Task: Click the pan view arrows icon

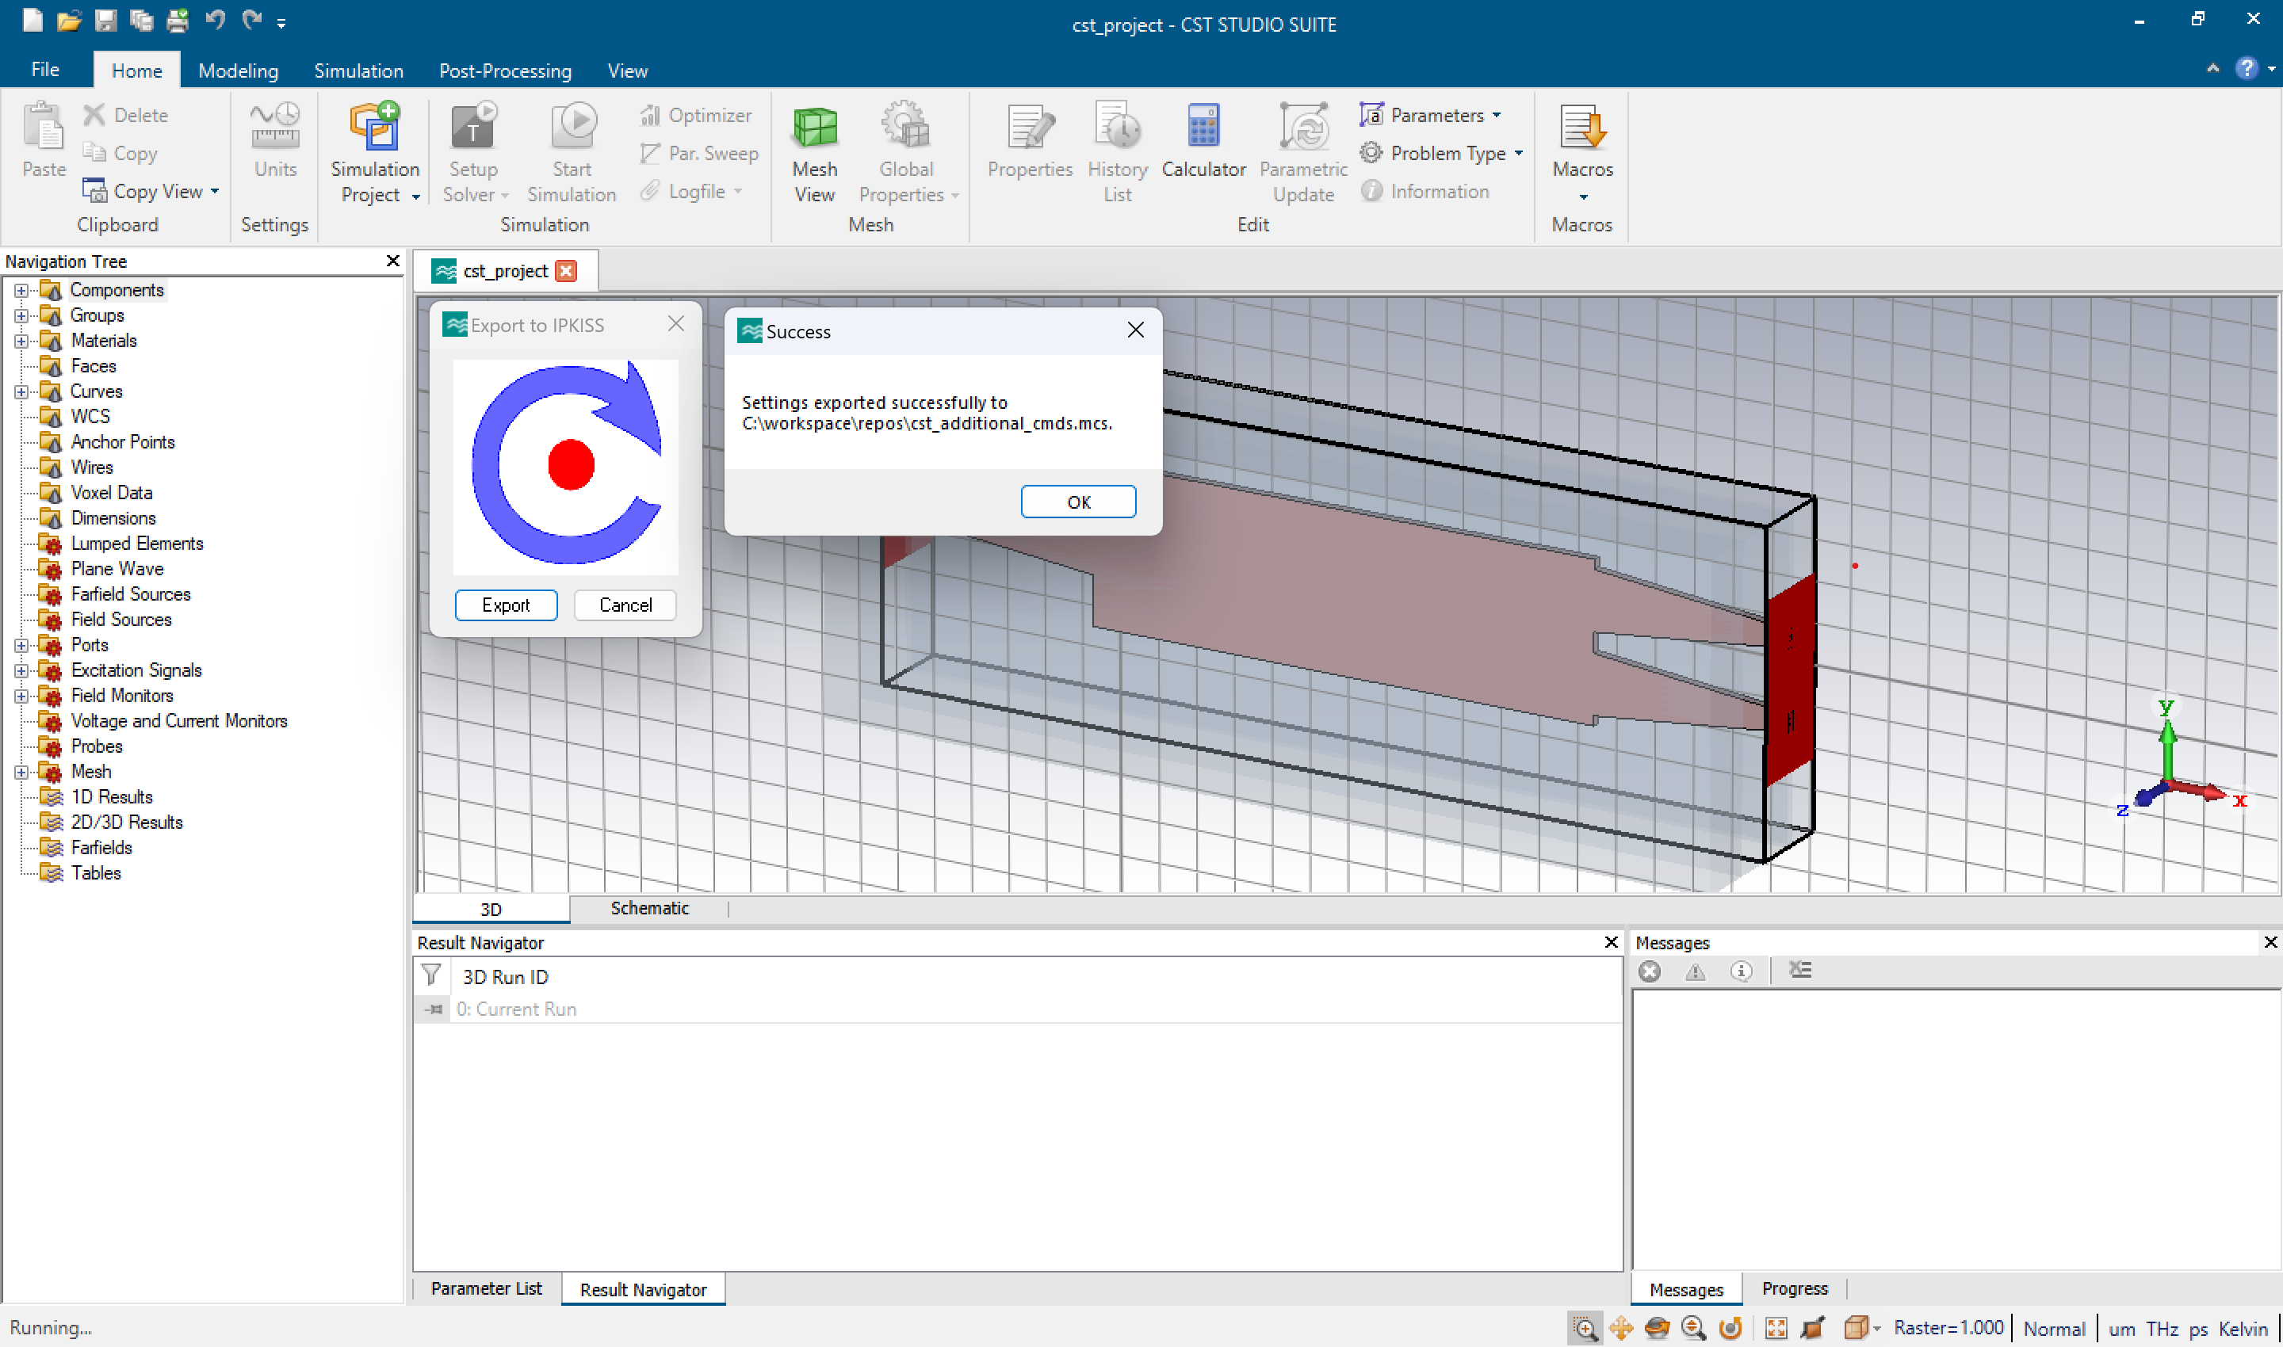Action: (1620, 1328)
